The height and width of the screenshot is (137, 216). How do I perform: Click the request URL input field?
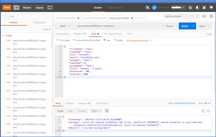[119, 26]
